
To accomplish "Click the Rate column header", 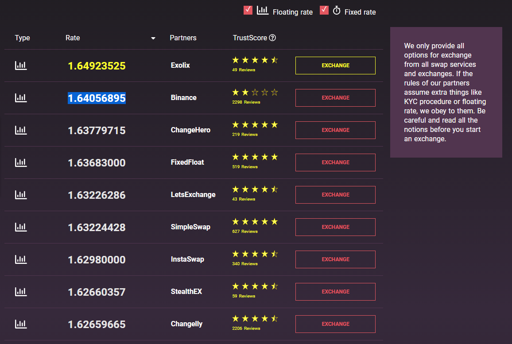I will tap(73, 38).
